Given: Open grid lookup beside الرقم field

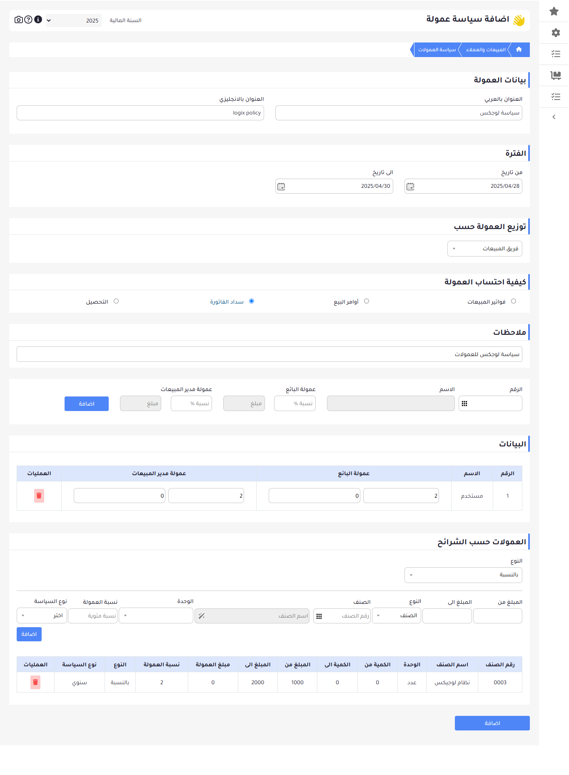Looking at the screenshot, I should (464, 404).
